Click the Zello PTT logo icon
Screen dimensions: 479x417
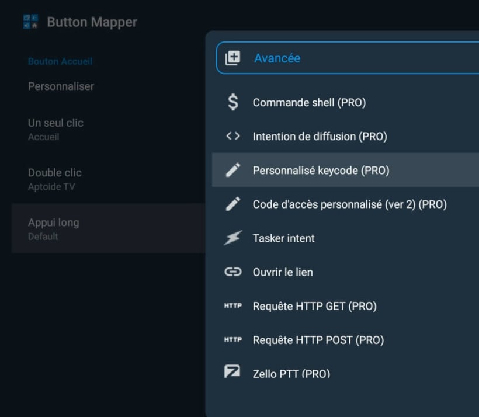(x=233, y=373)
